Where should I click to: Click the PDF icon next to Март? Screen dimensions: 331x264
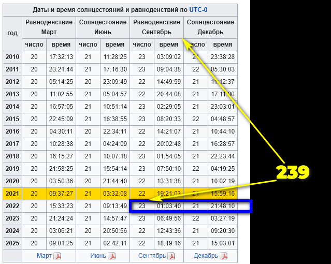(57, 256)
